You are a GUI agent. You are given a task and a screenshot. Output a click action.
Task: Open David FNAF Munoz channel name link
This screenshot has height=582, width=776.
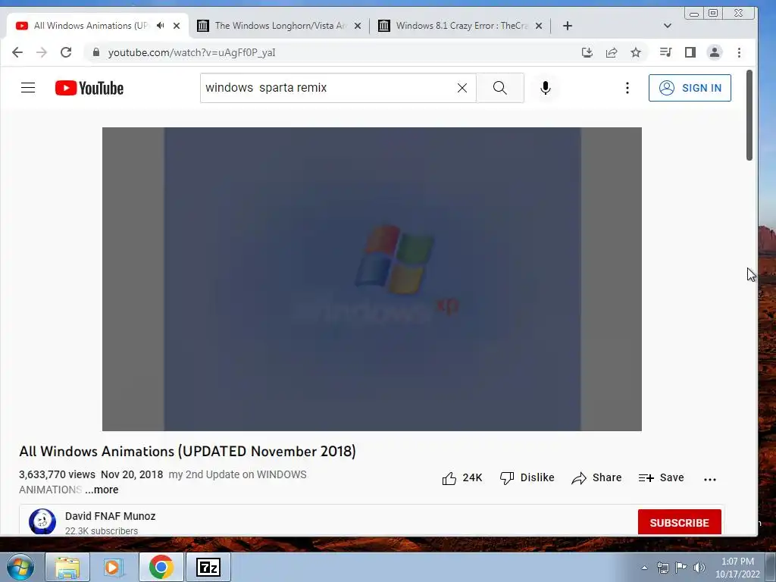[x=111, y=516]
